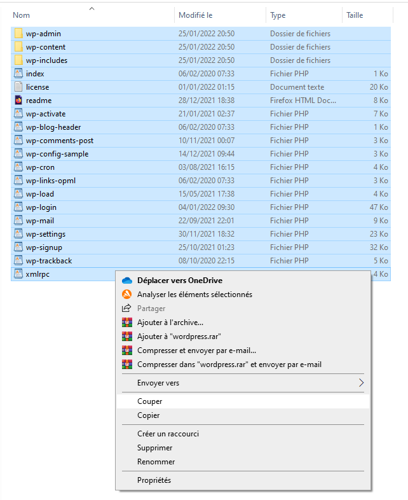Screen dimensions: 408x500
Task: Click the xmlrpc file name
Action: tap(37, 274)
